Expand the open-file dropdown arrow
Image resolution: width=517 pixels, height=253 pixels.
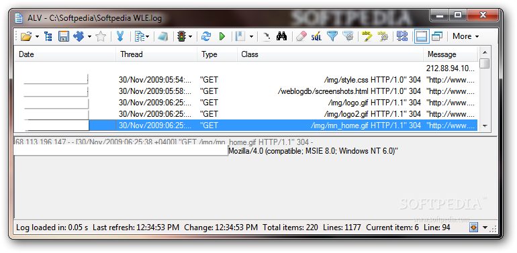click(x=37, y=36)
